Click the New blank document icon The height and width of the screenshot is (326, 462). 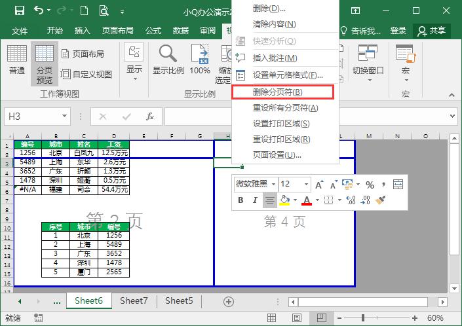pos(85,11)
